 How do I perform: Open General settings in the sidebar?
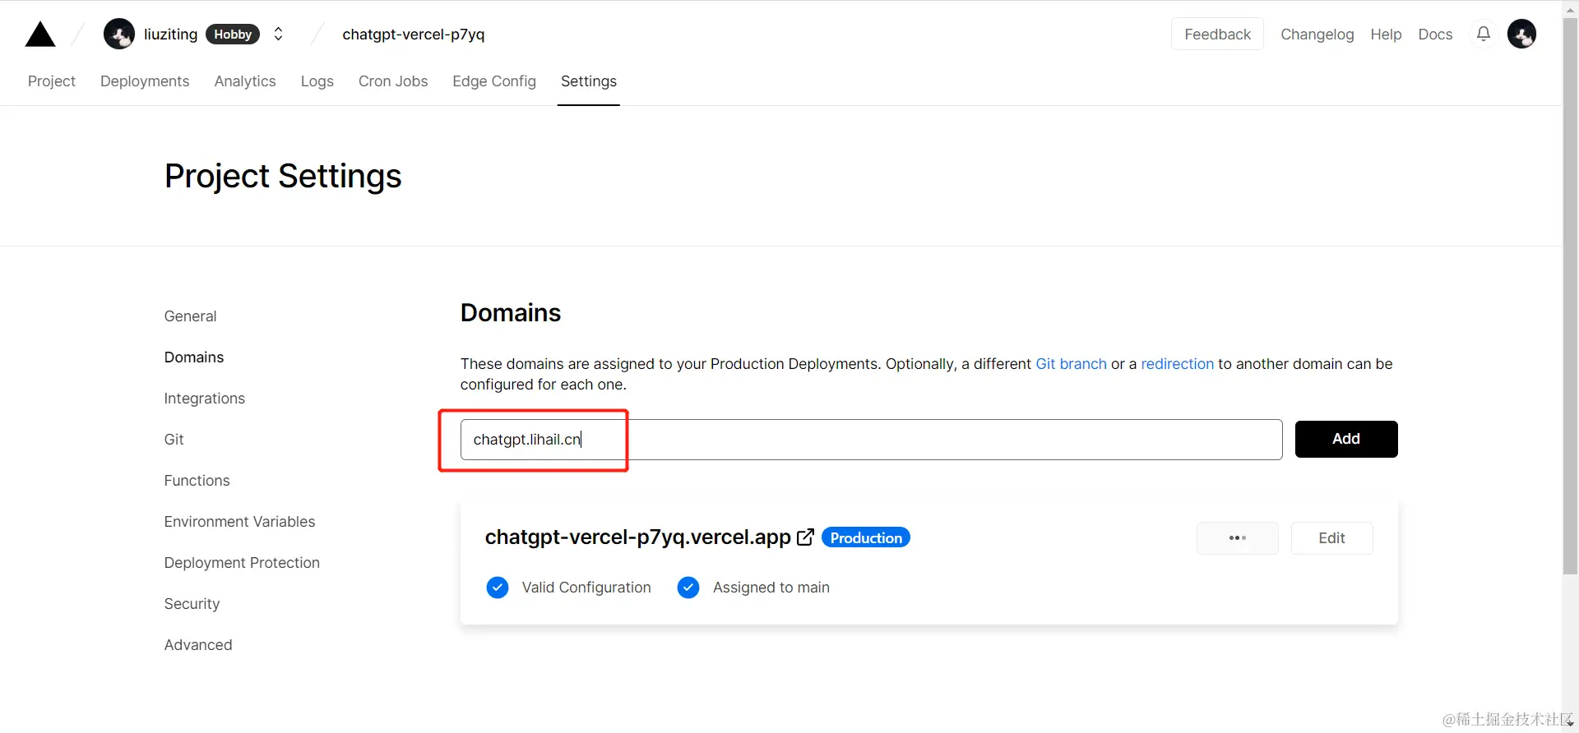(190, 316)
